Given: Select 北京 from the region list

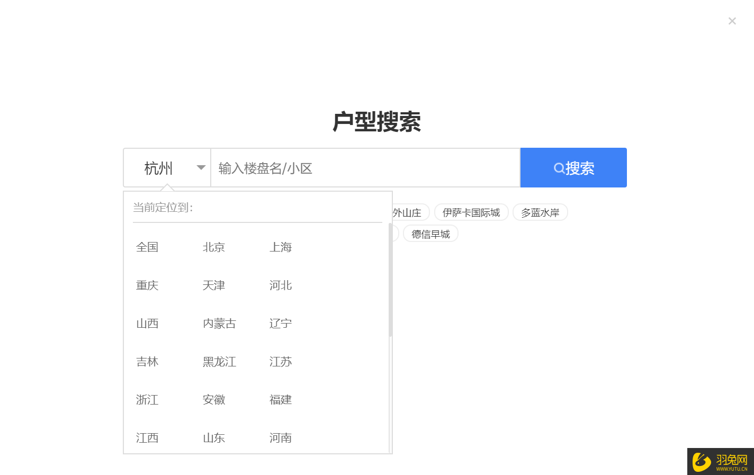Looking at the screenshot, I should (x=214, y=247).
